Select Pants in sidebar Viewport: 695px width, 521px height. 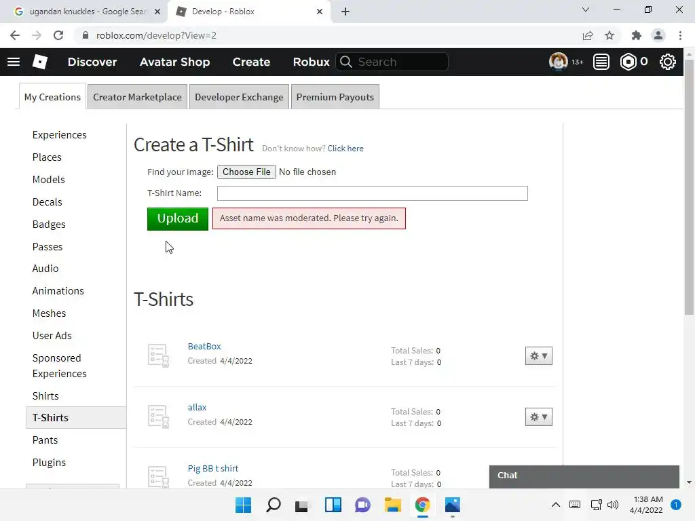tap(45, 440)
